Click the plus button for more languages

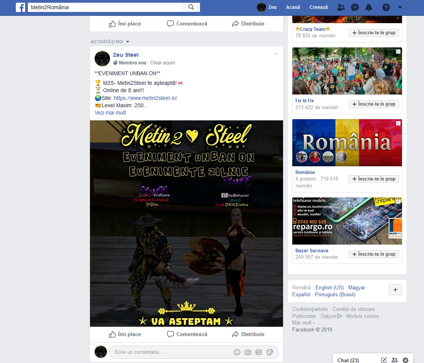pos(395,290)
